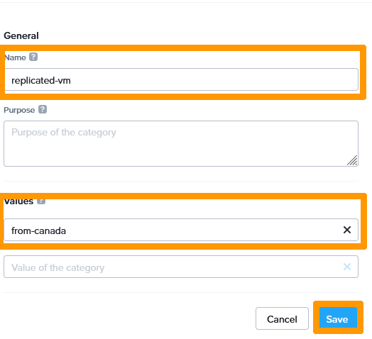Viewport: 372px width, 339px height.
Task: Activate the empty Value of the category field
Action: 181,267
